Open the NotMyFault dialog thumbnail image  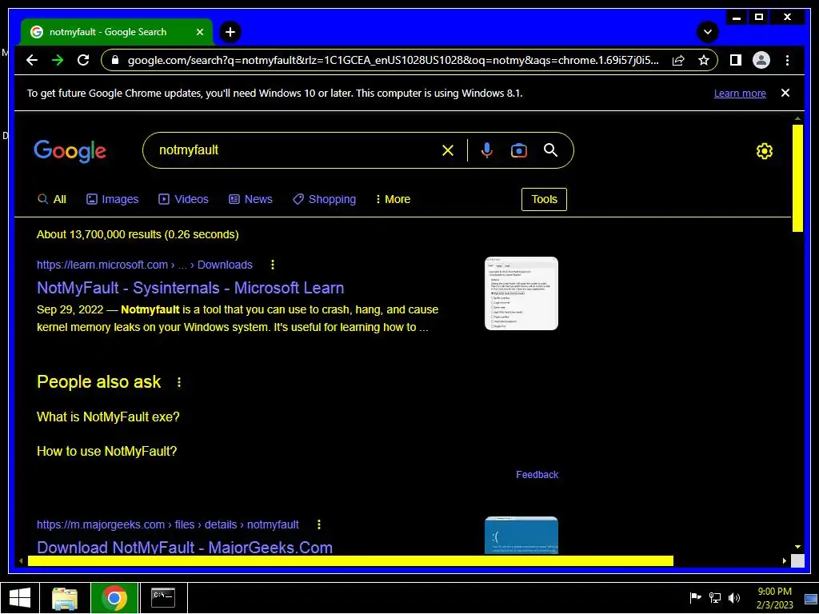tap(521, 293)
